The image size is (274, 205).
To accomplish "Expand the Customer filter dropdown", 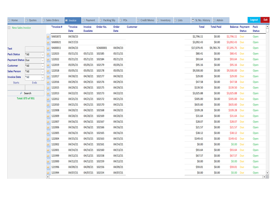I will pyautogui.click(x=42, y=66).
